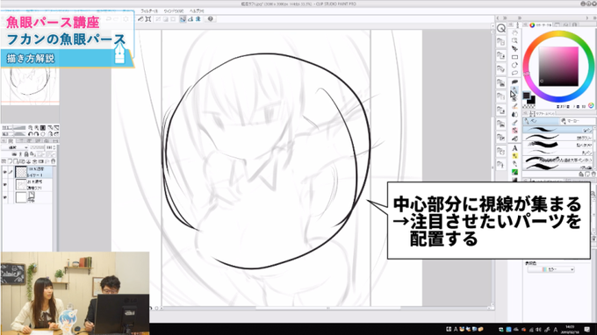The image size is (597, 335).
Task: Open the layer blend mode dropdown
Action: click(x=15, y=147)
